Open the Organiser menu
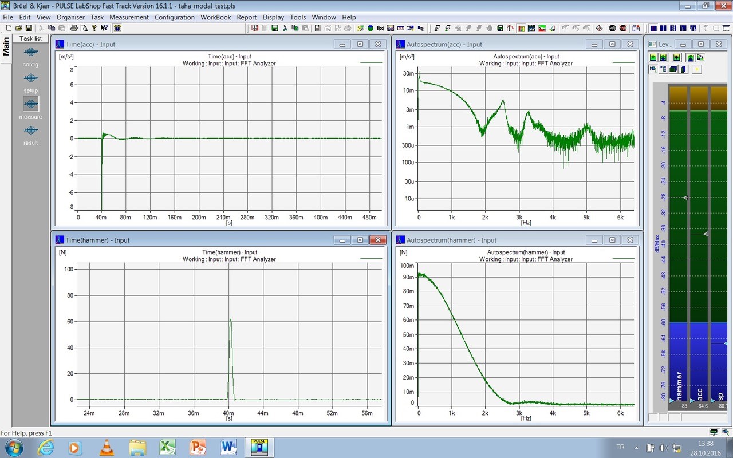 tap(70, 17)
